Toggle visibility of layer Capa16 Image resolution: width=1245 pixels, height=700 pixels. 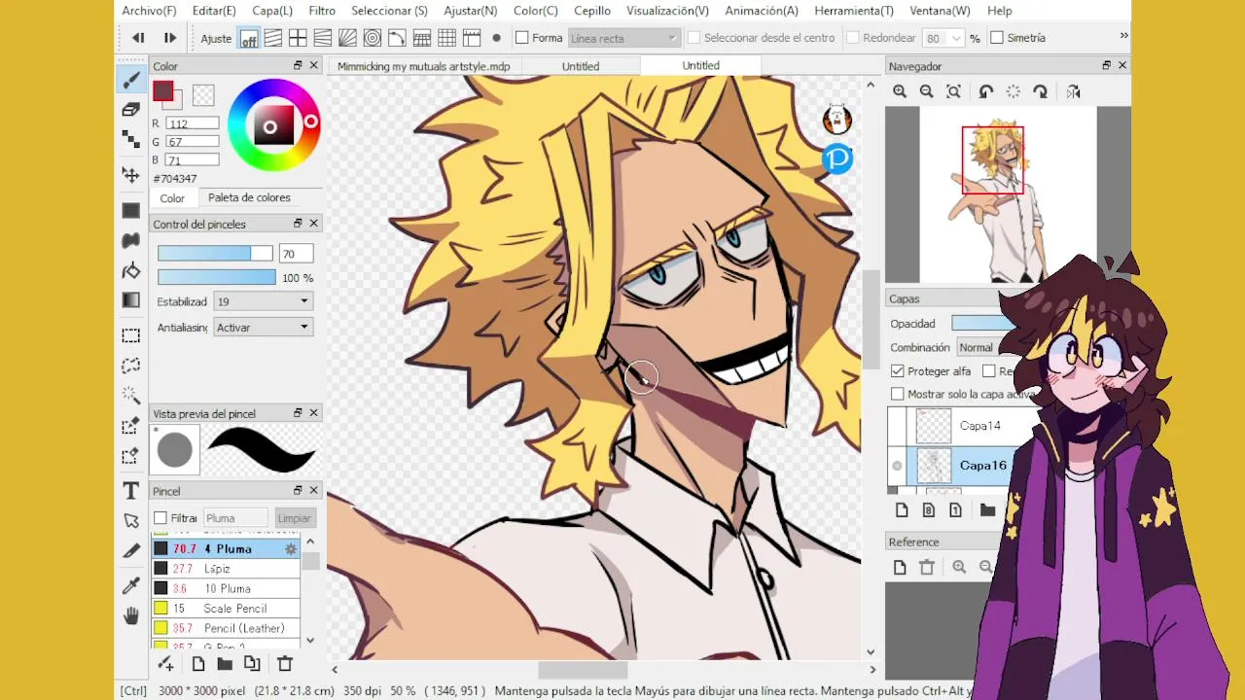pyautogui.click(x=897, y=466)
